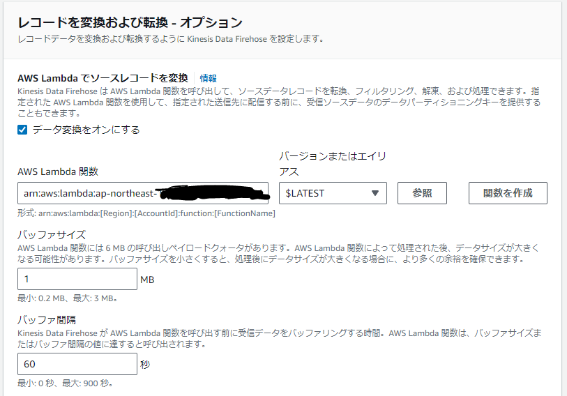This screenshot has width=567, height=396.
Task: Toggle the データ変換をオンにする checkbox
Action: [22, 130]
